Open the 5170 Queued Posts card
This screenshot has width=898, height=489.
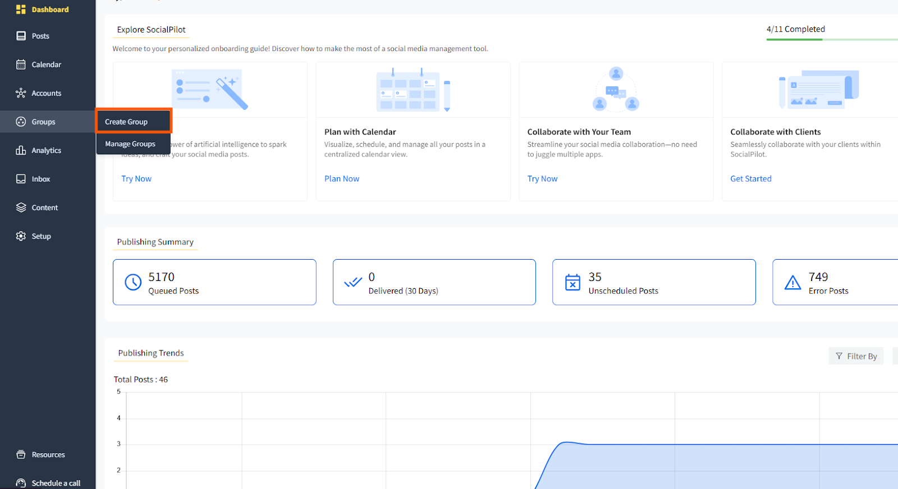(214, 282)
